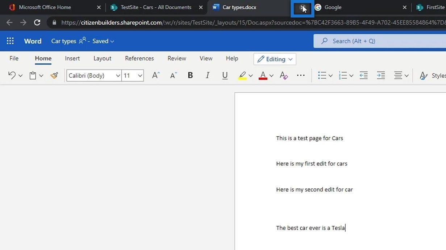The width and height of the screenshot is (446, 250).
Task: Toggle Italic formatting
Action: (208, 75)
